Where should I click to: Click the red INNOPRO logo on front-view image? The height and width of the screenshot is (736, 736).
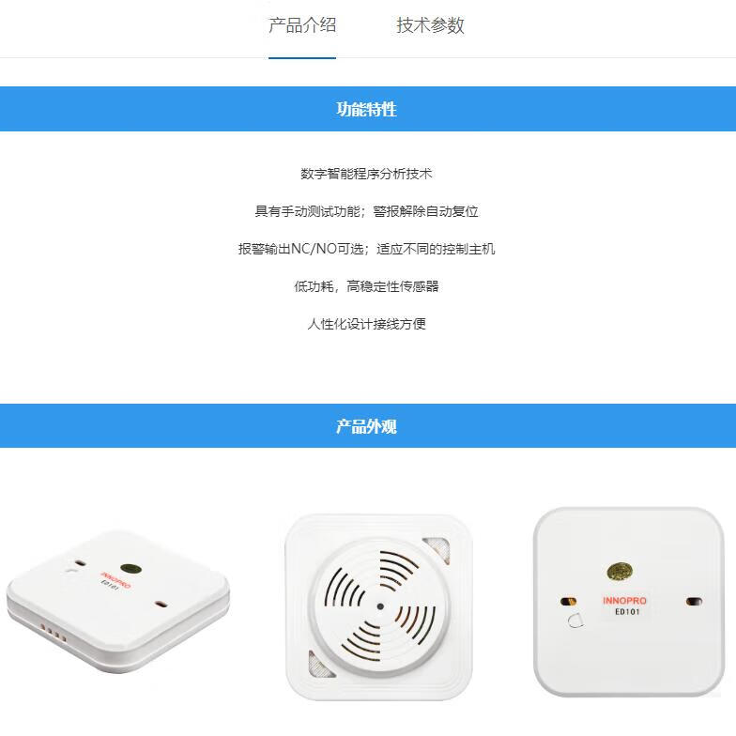624,601
